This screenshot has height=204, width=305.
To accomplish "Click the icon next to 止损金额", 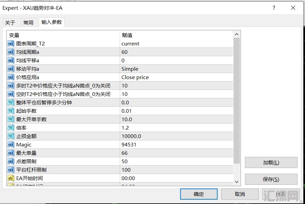I will 11,136.
